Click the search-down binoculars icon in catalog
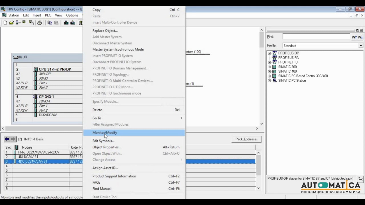This screenshot has height=205, width=365. point(360,37)
